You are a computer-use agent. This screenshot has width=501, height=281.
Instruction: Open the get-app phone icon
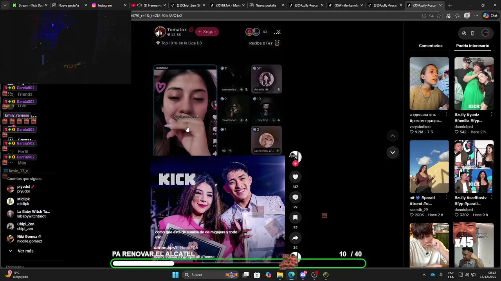(472, 33)
